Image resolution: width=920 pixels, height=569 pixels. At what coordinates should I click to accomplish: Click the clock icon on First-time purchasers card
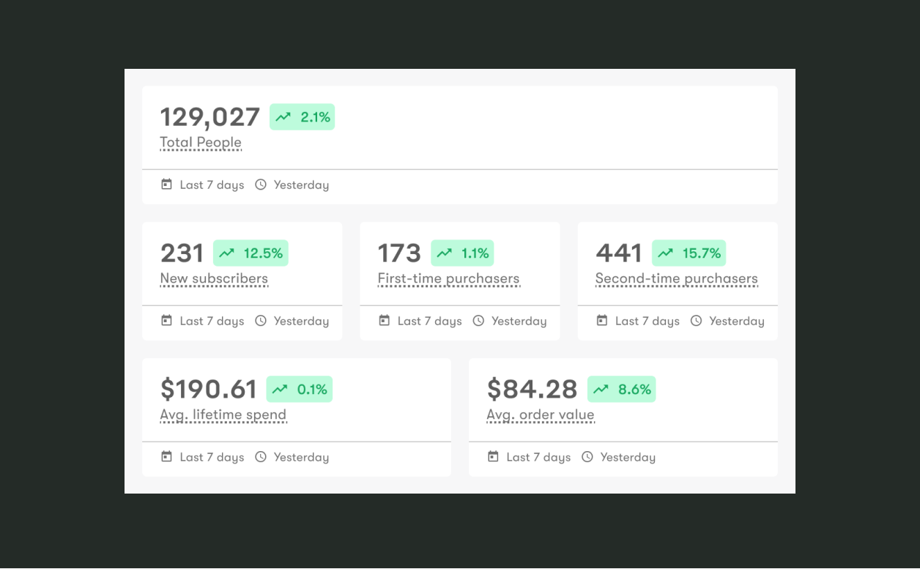point(478,321)
